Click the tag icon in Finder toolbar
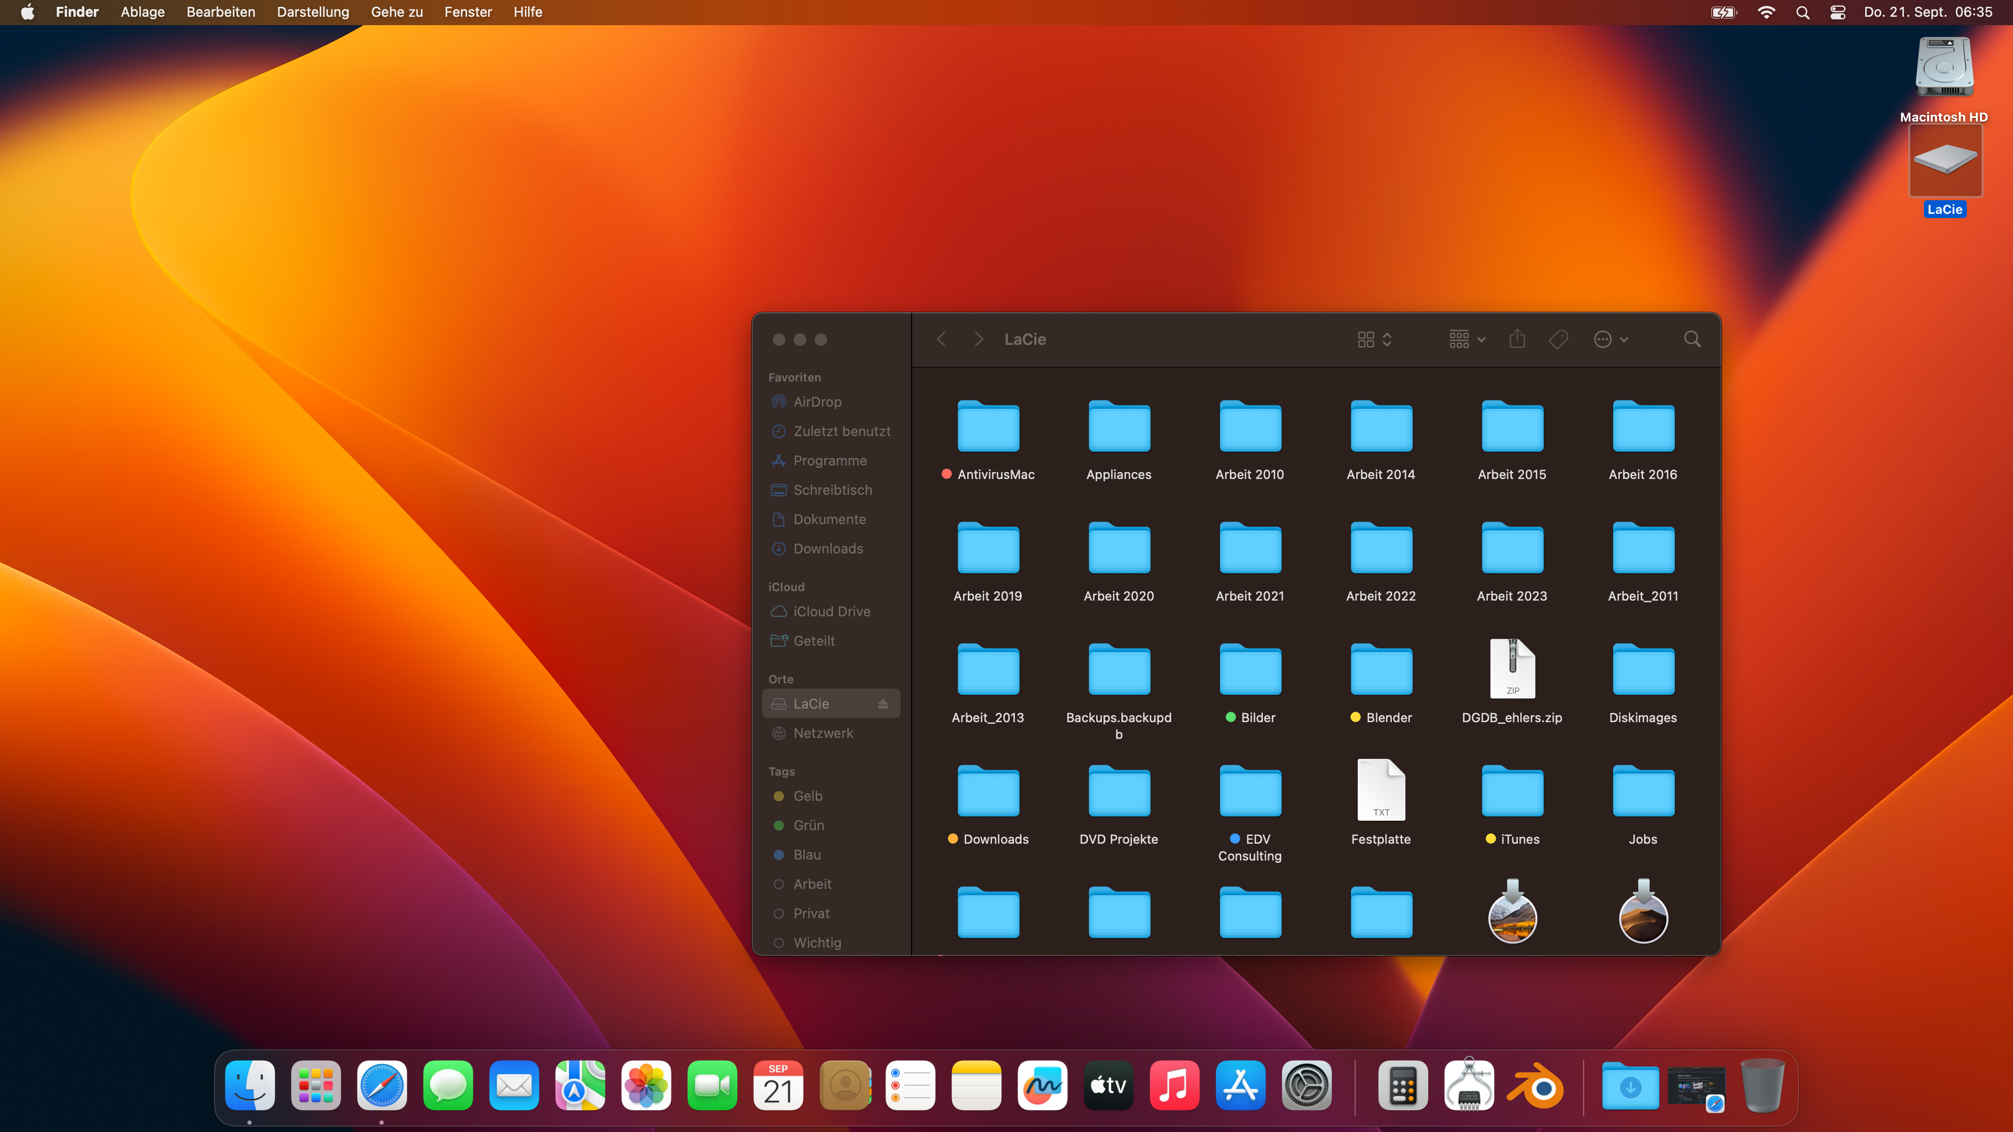The image size is (2013, 1132). point(1558,339)
